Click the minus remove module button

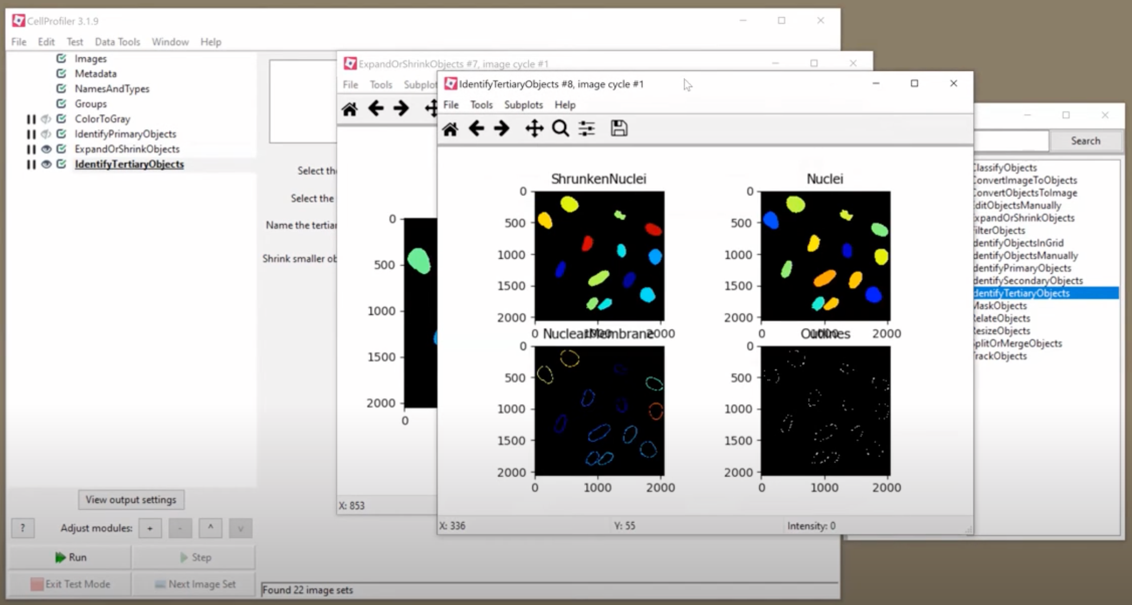coord(180,528)
